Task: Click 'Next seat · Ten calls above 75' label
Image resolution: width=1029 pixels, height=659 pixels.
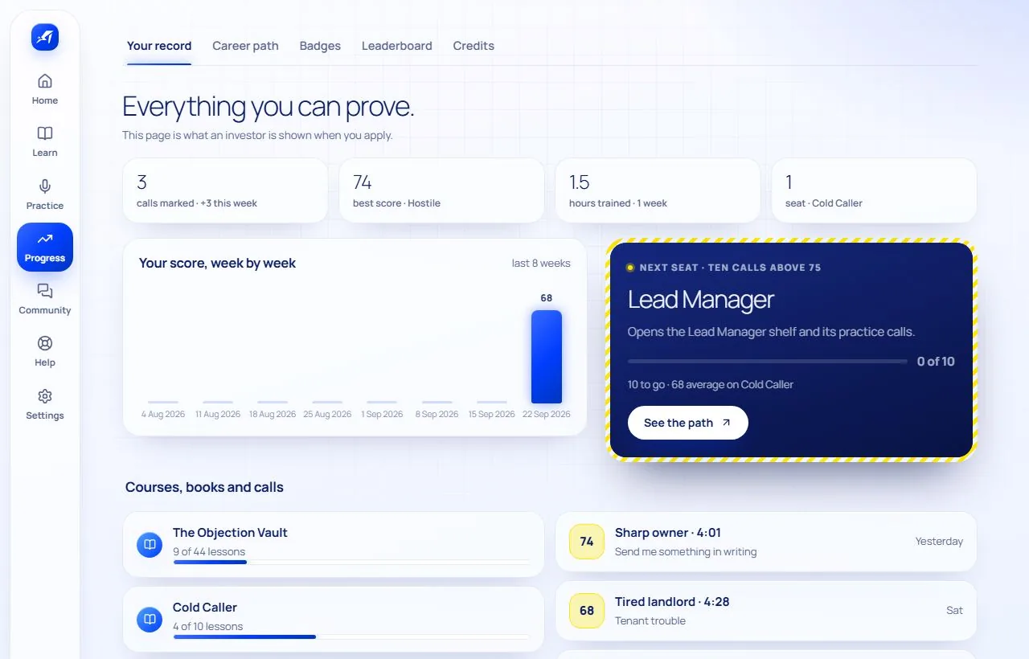Action: tap(730, 268)
